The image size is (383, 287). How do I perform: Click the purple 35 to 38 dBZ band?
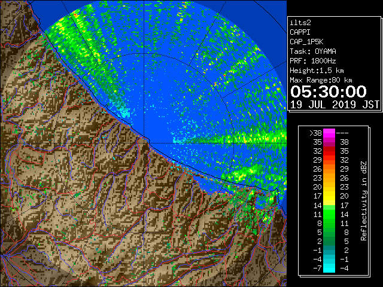329,142
